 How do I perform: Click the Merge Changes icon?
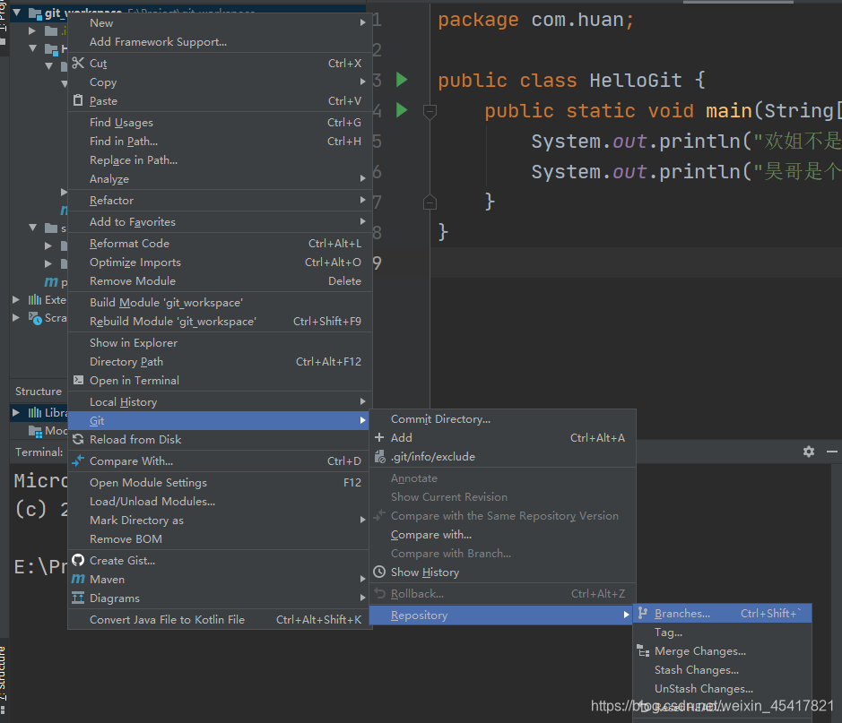(x=643, y=650)
